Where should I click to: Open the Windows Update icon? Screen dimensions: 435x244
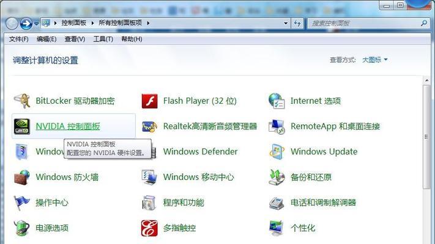click(x=277, y=152)
